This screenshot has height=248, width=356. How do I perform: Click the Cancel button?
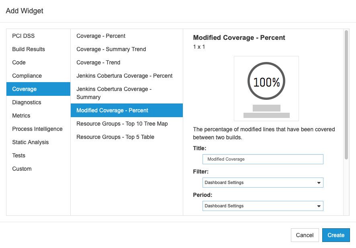click(305, 235)
